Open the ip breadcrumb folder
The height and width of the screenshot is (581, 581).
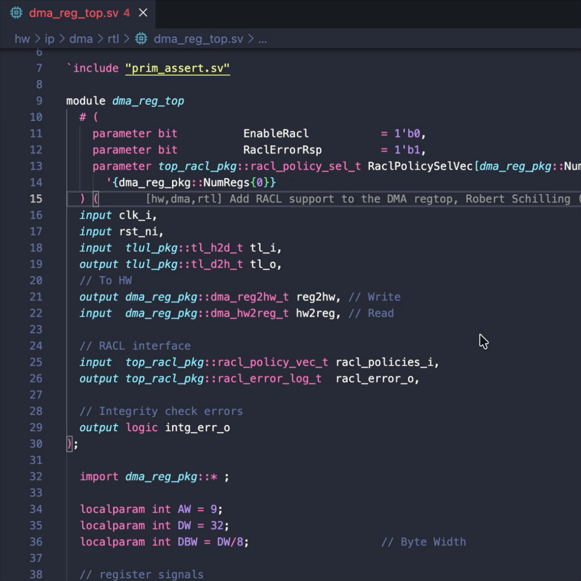point(49,39)
